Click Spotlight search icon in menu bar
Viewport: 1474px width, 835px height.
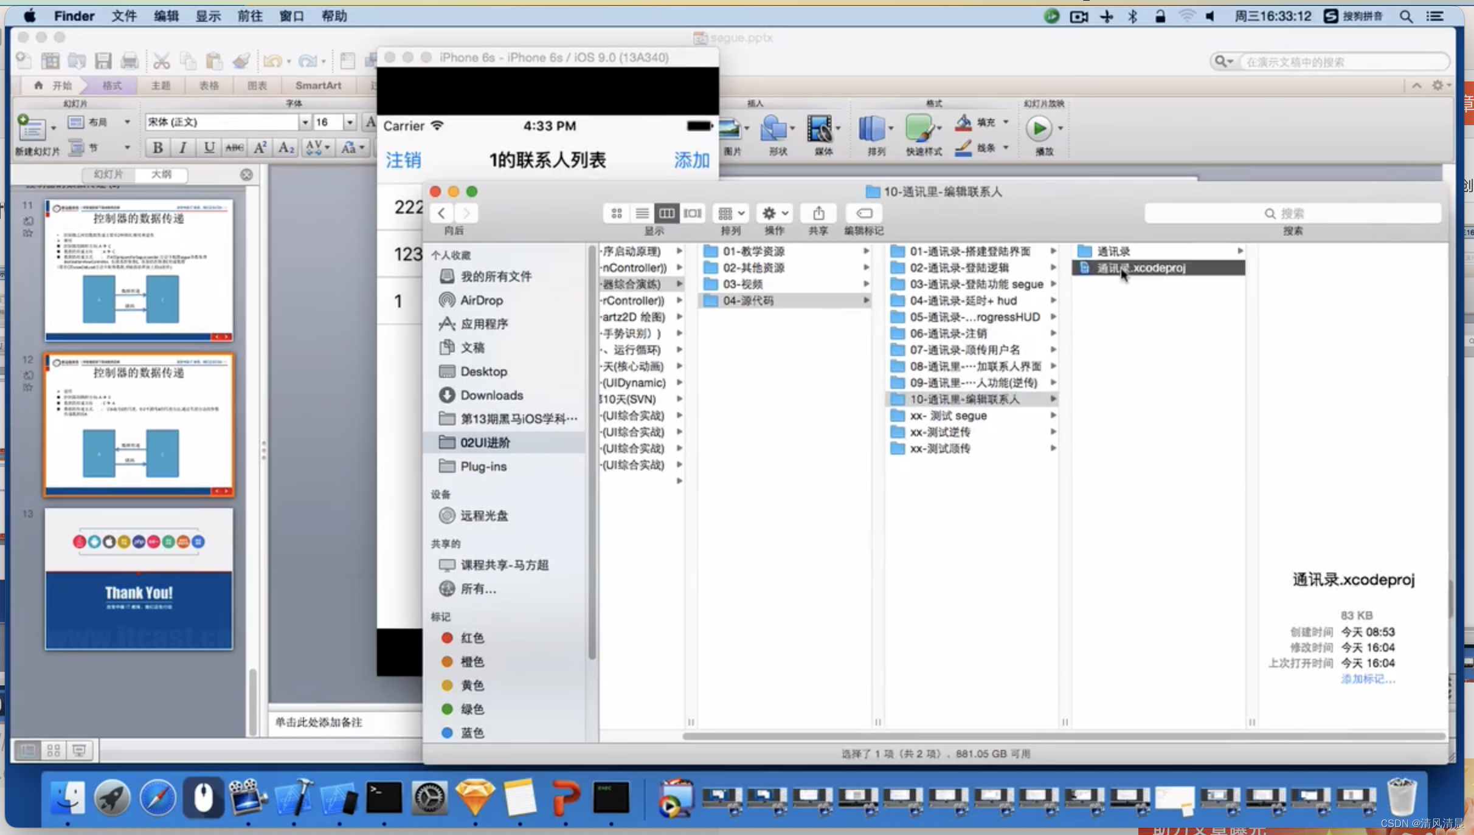pyautogui.click(x=1406, y=16)
